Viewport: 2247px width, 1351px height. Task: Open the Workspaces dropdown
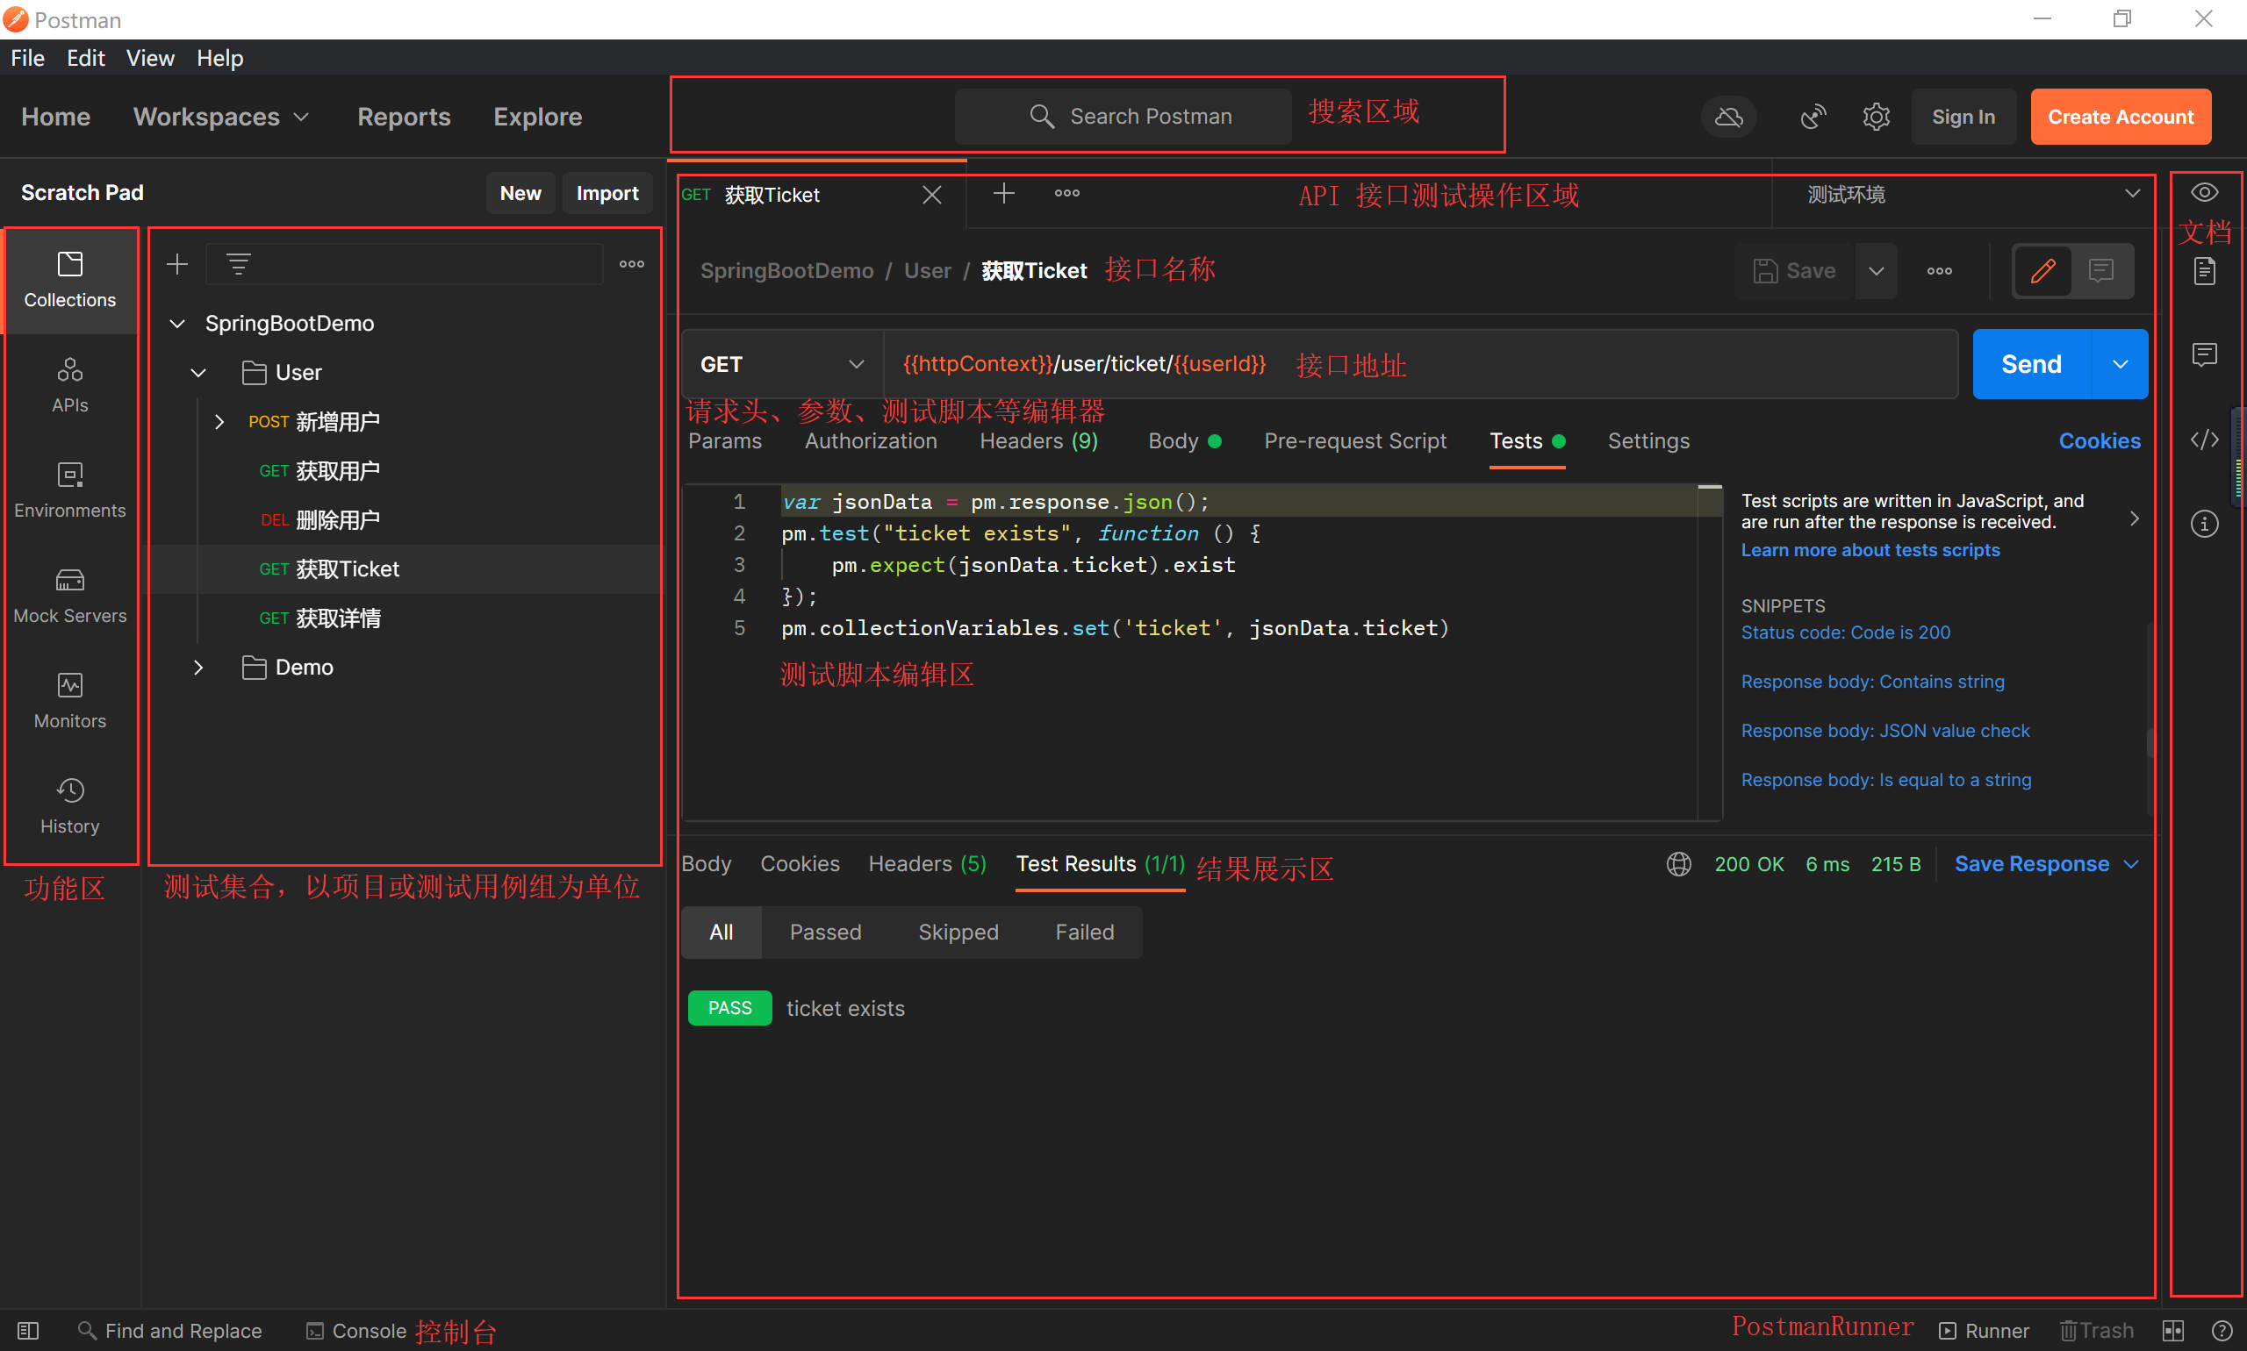pyautogui.click(x=222, y=117)
